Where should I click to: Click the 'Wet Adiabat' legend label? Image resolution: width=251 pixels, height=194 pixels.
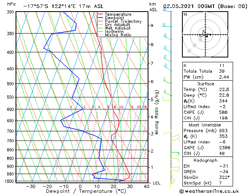point(118,28)
